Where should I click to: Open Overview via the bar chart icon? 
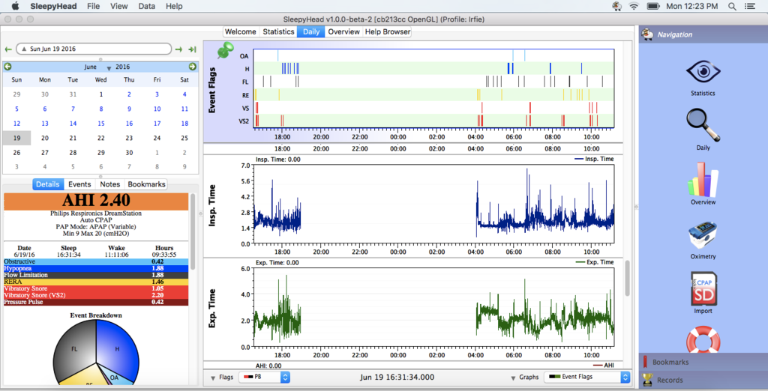703,180
